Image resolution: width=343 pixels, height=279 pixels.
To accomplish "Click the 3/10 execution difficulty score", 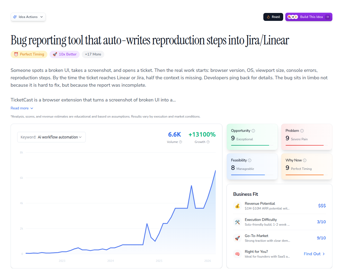I will 321,222.
